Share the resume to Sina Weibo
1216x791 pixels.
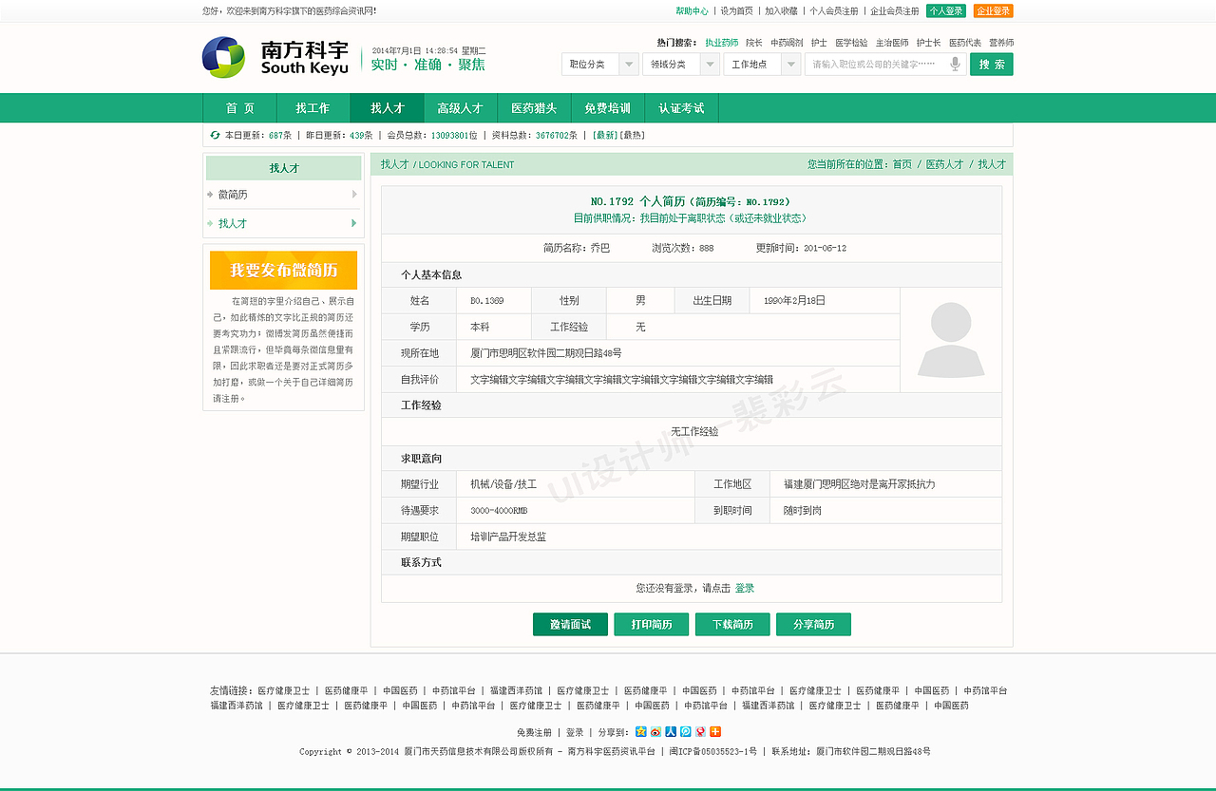pos(655,732)
